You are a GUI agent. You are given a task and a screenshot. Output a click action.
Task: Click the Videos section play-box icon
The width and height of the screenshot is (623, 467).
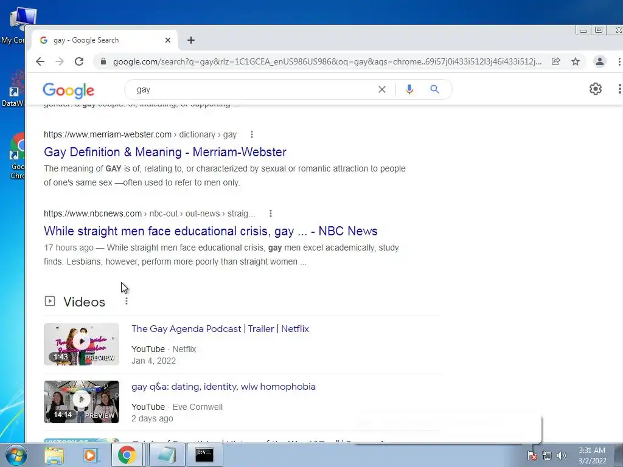coord(50,302)
